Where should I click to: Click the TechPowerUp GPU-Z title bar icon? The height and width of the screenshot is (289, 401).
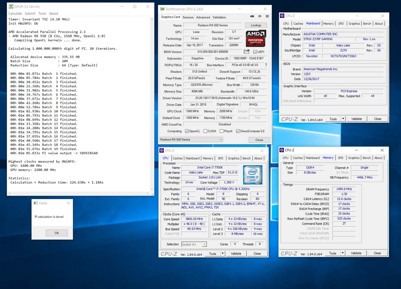(x=162, y=9)
